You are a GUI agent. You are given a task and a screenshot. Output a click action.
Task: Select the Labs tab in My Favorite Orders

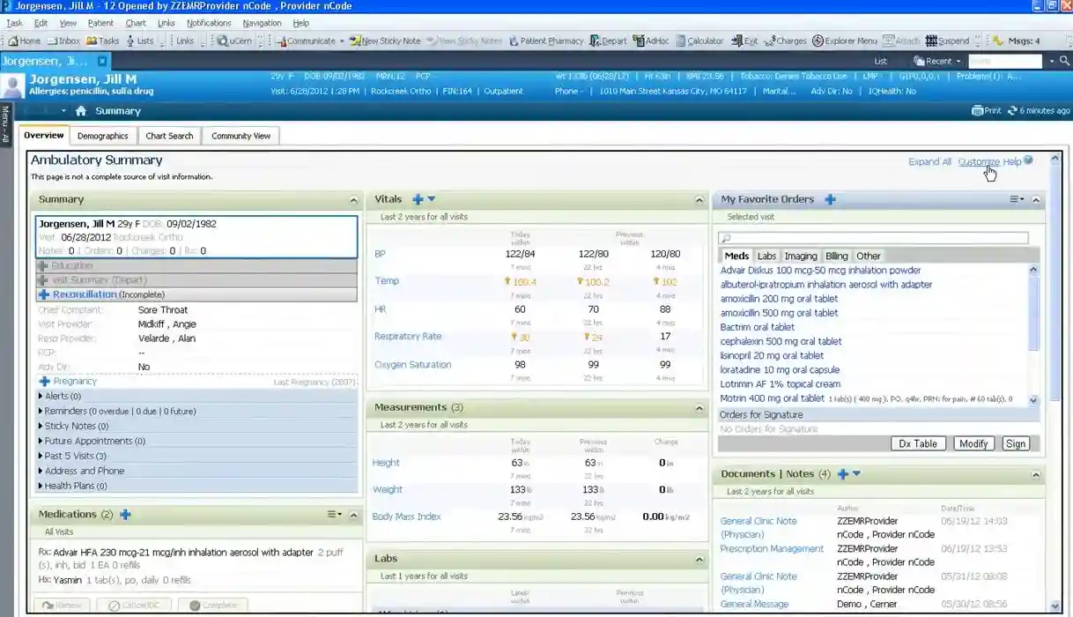pos(767,256)
